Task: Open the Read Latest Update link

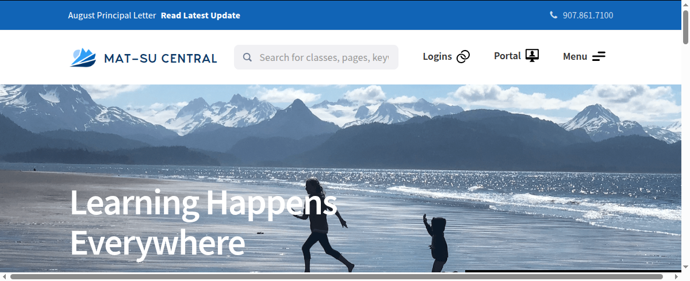Action: [201, 16]
